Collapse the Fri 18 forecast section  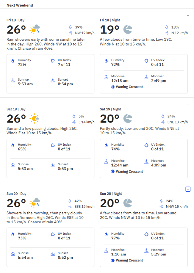click(x=188, y=16)
